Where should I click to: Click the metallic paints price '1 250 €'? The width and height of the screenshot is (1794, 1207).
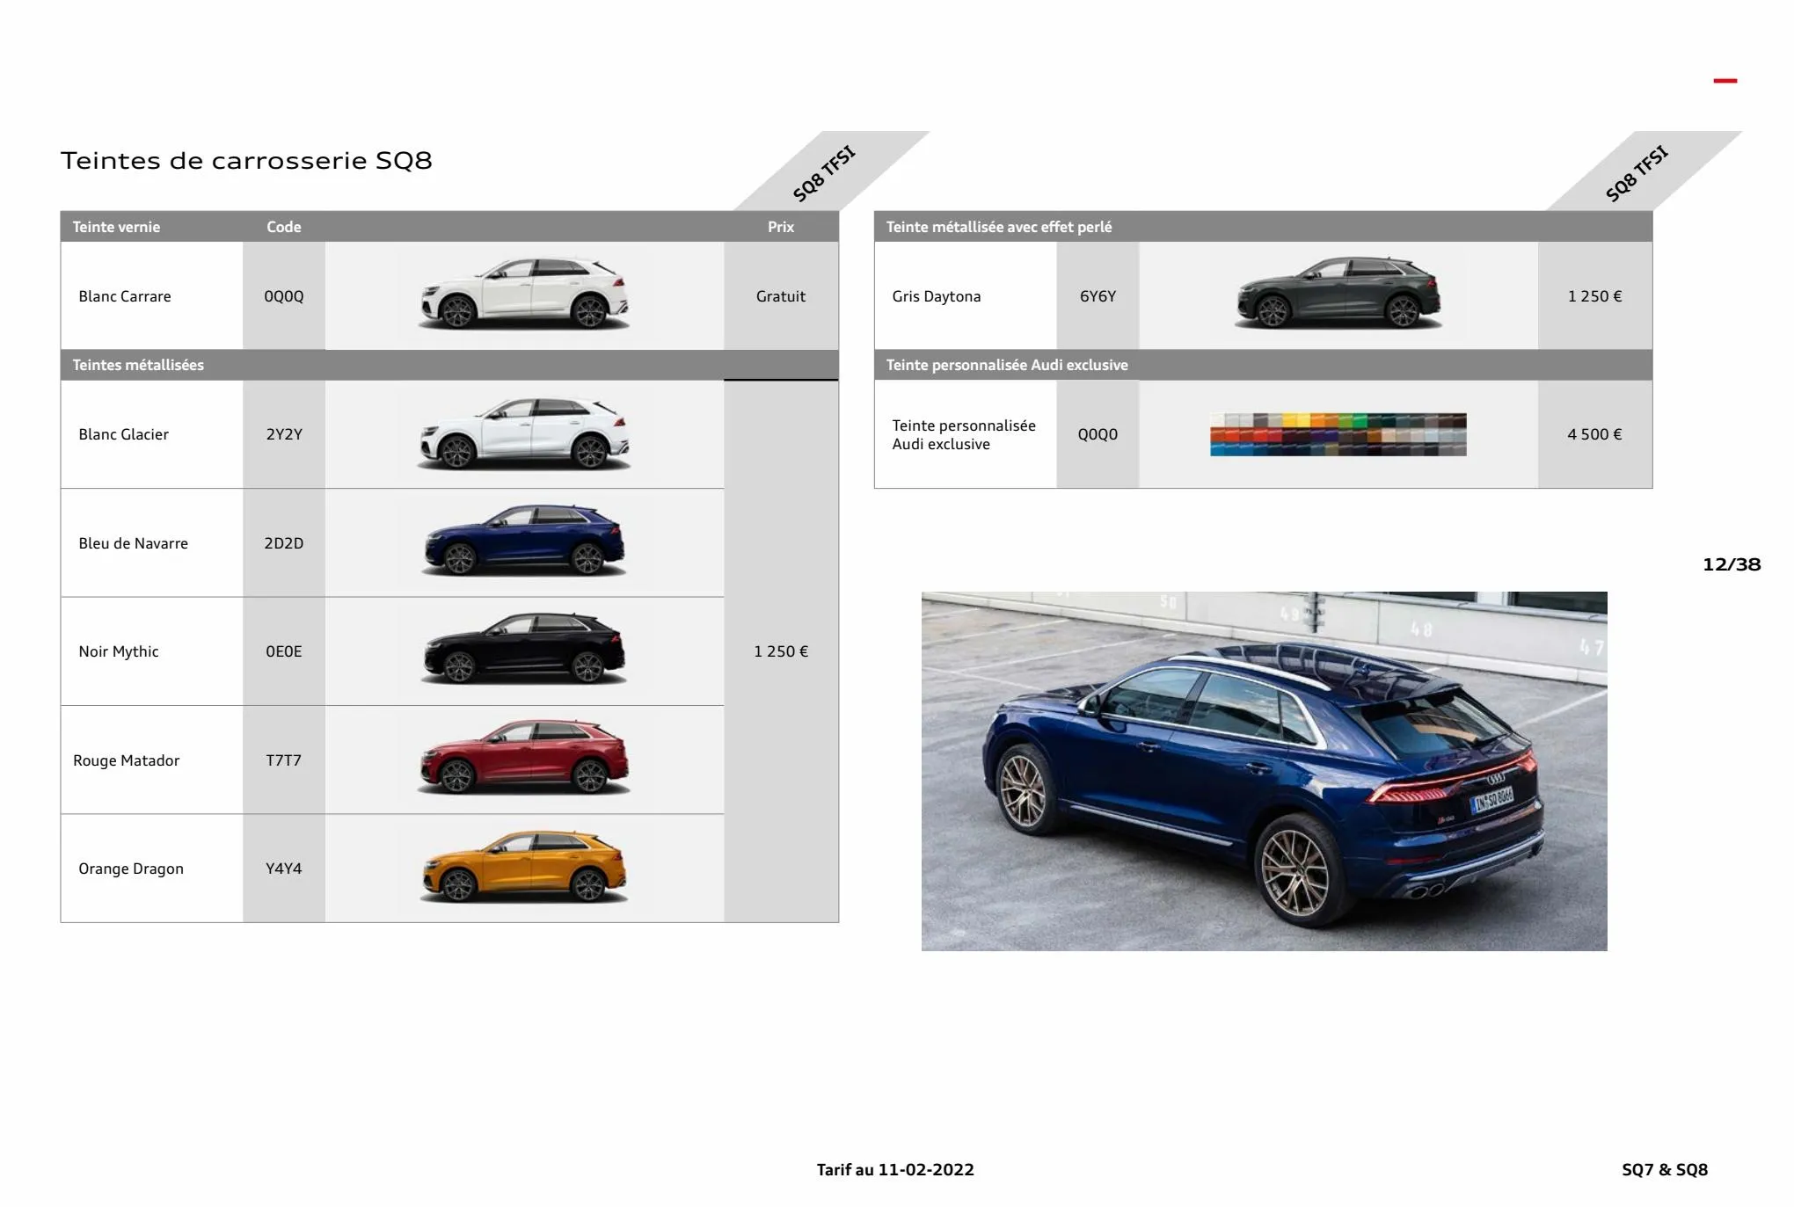[781, 651]
